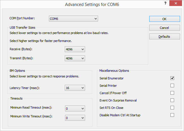Viewport: 184px width, 131px height.
Task: Expand the Latency Timer dropdown
Action: click(75, 88)
